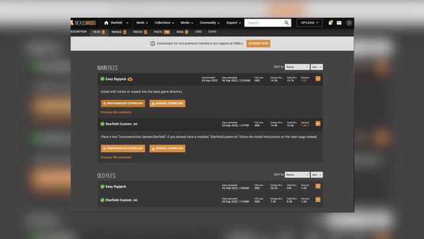This screenshot has width=424, height=239.
Task: Open the Support menu
Action: [x=233, y=23]
